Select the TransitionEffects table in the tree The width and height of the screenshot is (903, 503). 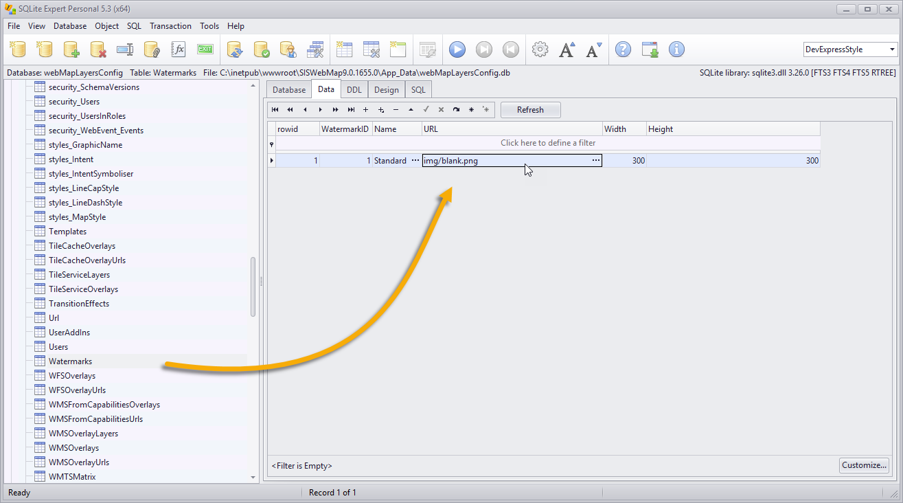pyautogui.click(x=78, y=304)
